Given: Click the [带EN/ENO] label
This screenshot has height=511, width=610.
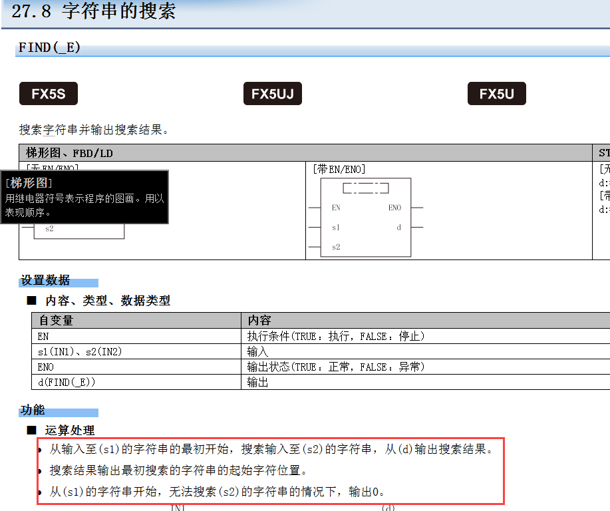Looking at the screenshot, I should pos(339,170).
